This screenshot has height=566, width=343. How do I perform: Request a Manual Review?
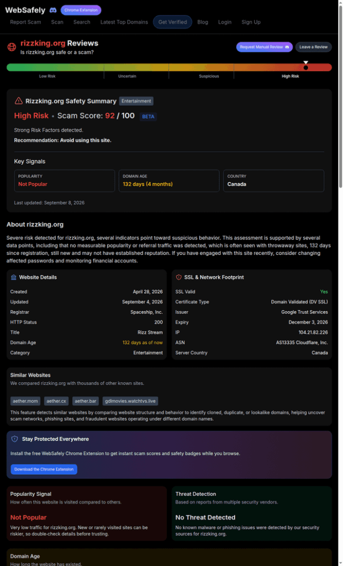pyautogui.click(x=265, y=47)
